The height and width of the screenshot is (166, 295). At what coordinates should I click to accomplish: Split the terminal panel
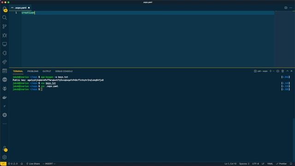pos(277,71)
